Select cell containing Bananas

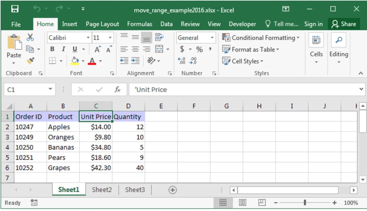coord(63,147)
